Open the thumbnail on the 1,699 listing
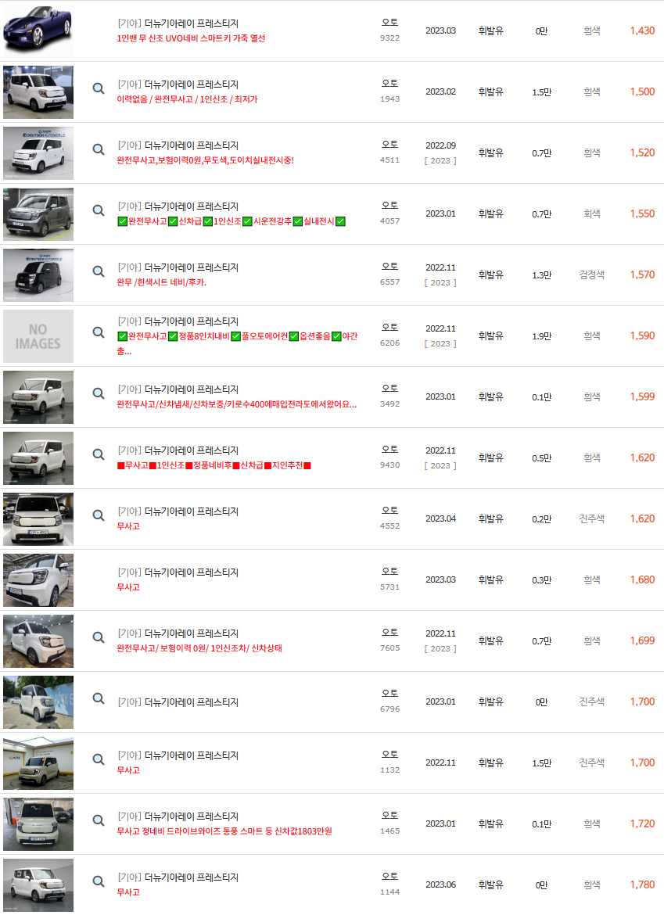This screenshot has height=915, width=664. [x=38, y=641]
